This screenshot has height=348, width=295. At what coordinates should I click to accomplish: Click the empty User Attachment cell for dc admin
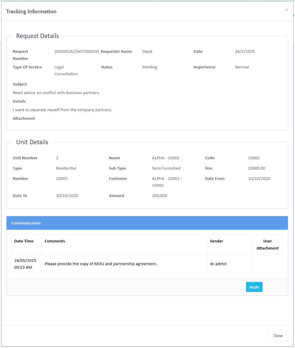click(268, 264)
